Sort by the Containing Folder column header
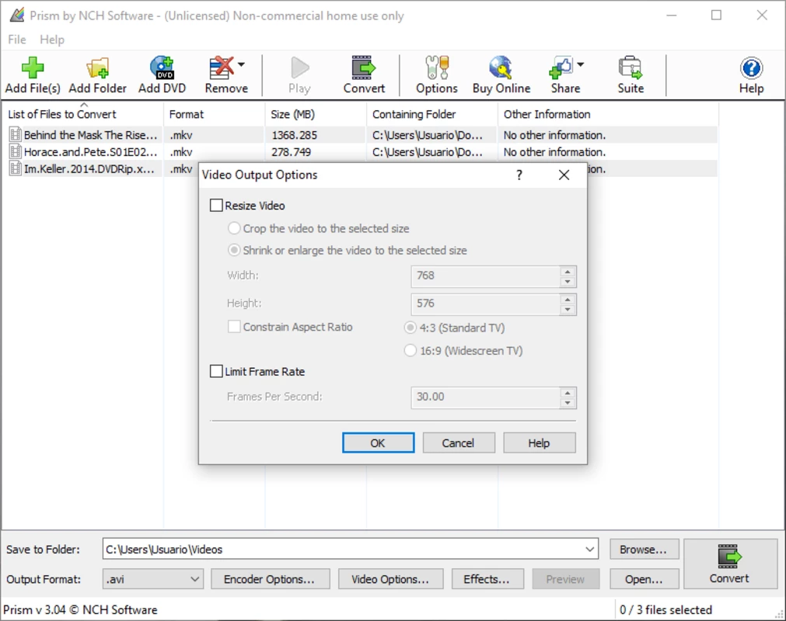The width and height of the screenshot is (786, 621). 432,114
